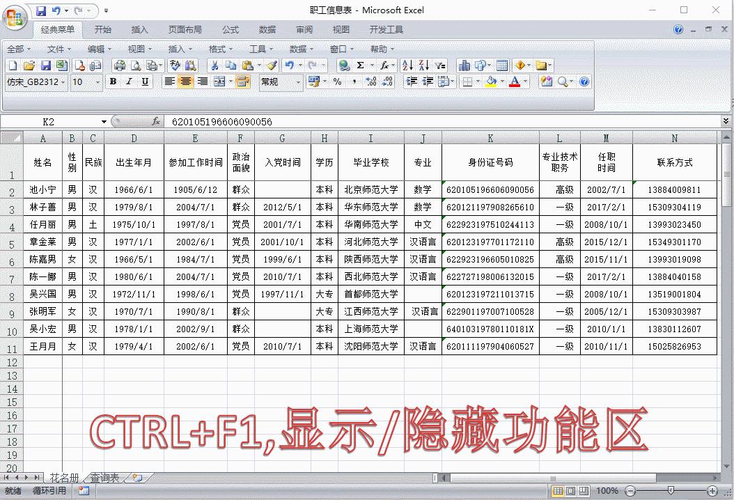
Task: Toggle Bold formatting
Action: click(114, 81)
